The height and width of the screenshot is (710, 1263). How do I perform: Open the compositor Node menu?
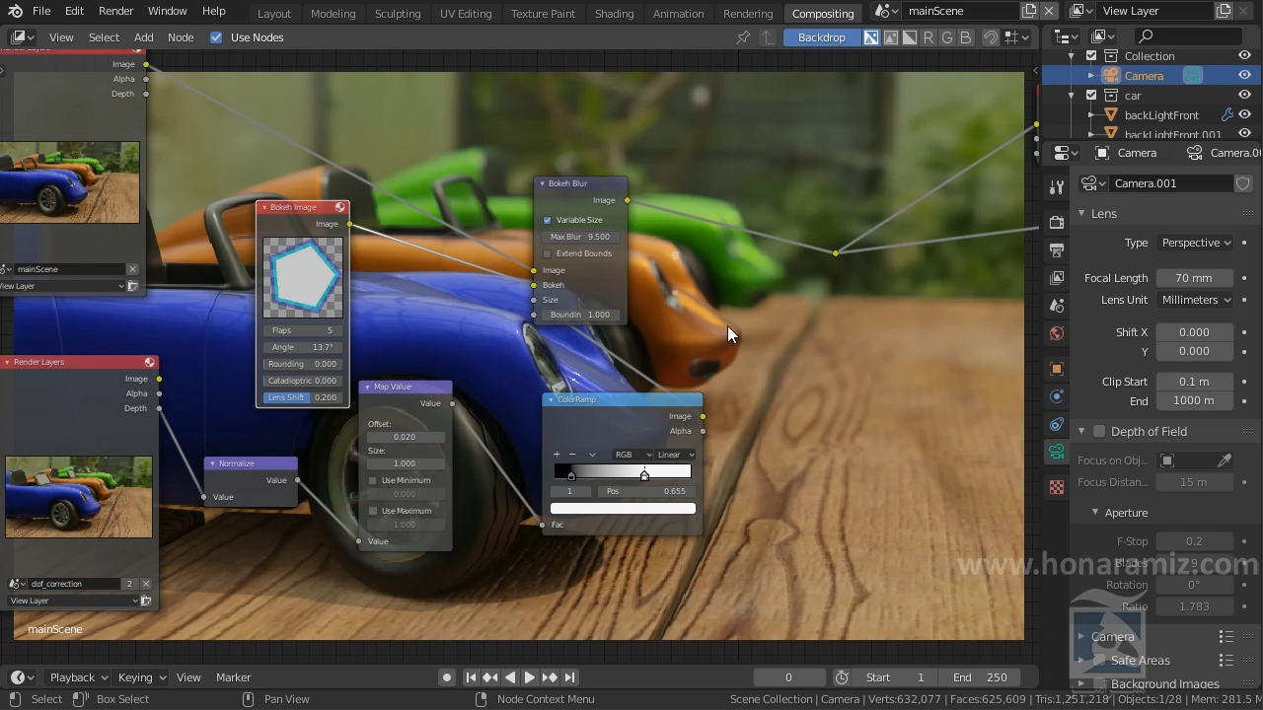181,37
